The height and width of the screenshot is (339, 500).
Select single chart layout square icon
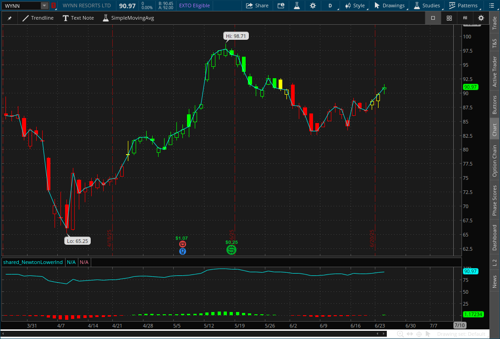pyautogui.click(x=433, y=18)
